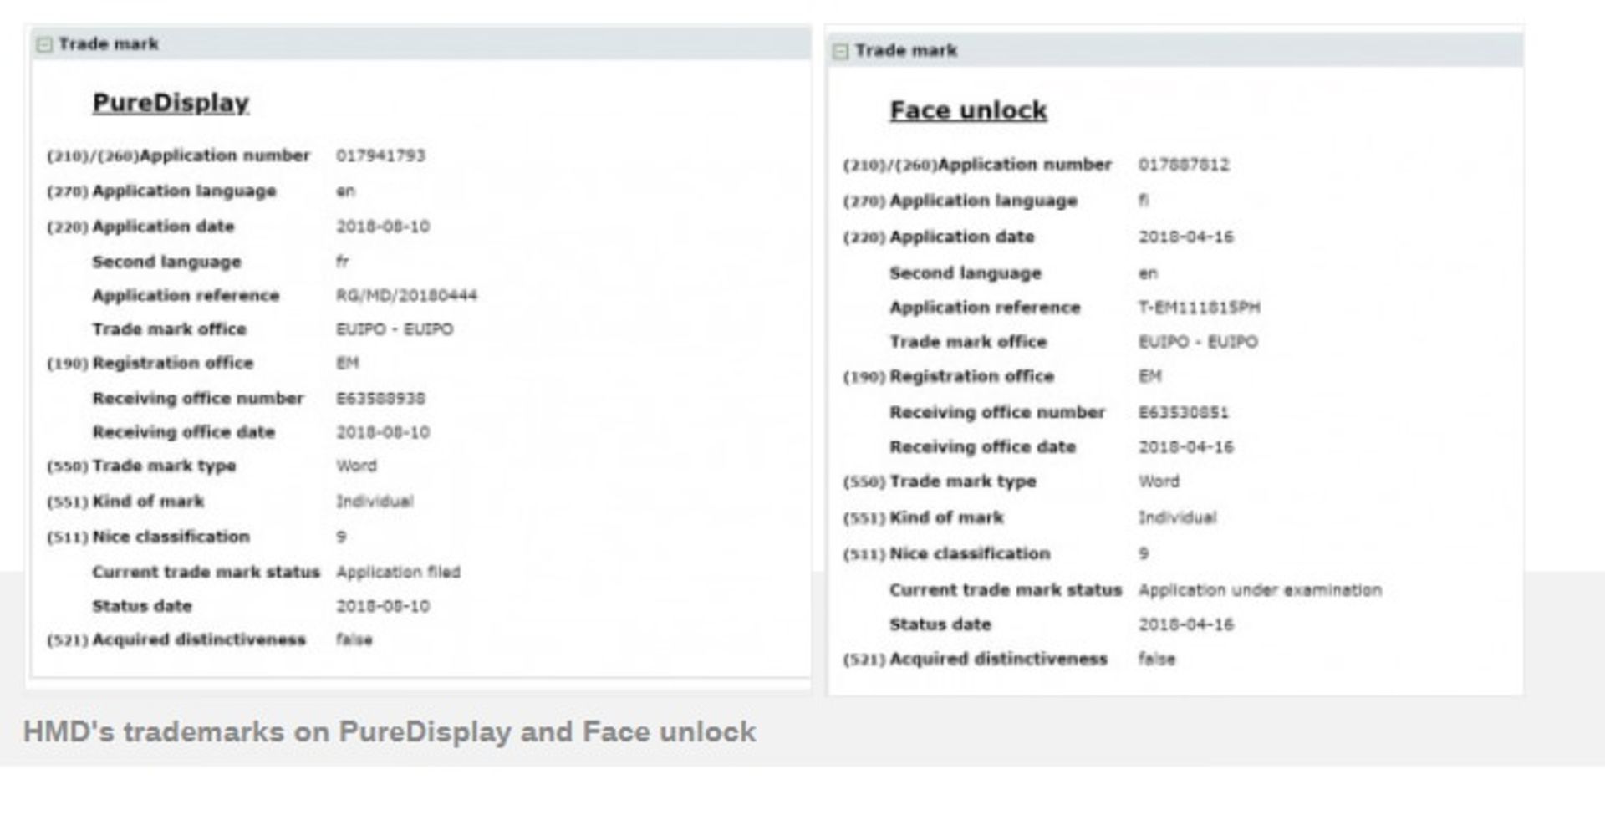1605x815 pixels.
Task: Click Face unlock application date 2018-04-16
Action: pyautogui.click(x=1185, y=237)
